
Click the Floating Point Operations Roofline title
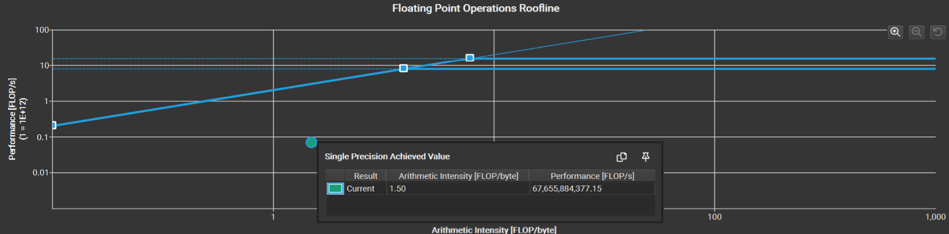pyautogui.click(x=476, y=8)
